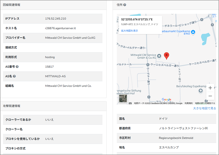Select place name エスペルカンプ value
219x155 pixels.
169,147
